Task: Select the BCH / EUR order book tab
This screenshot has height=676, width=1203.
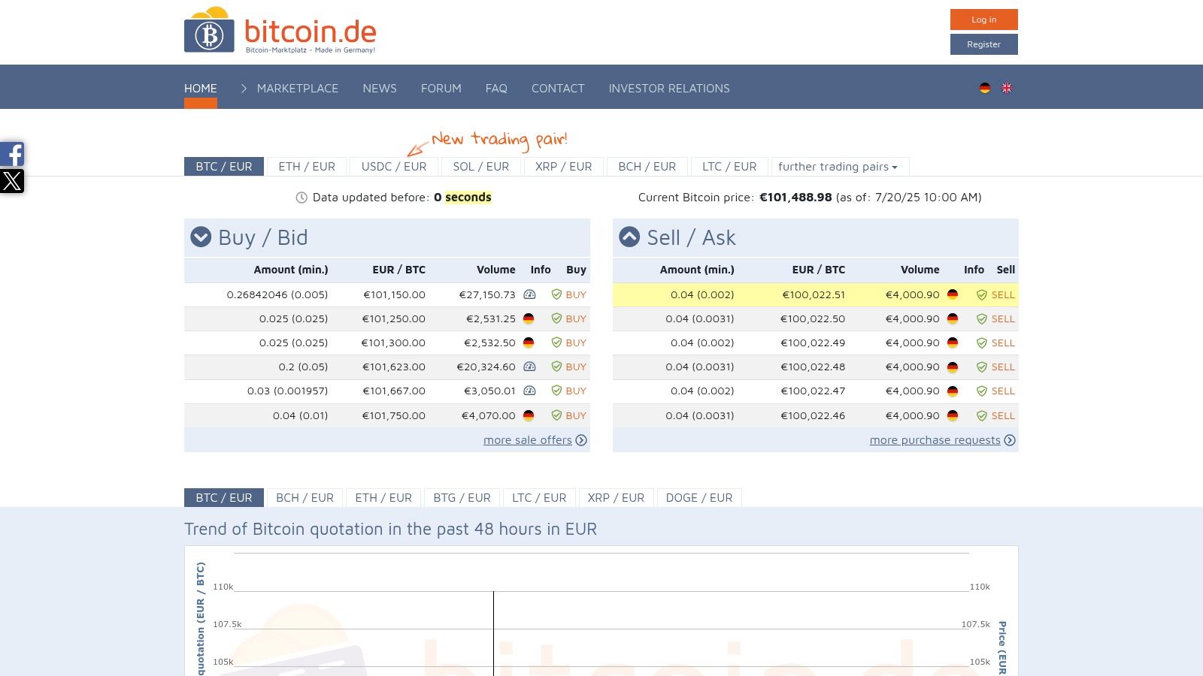Action: 647,167
